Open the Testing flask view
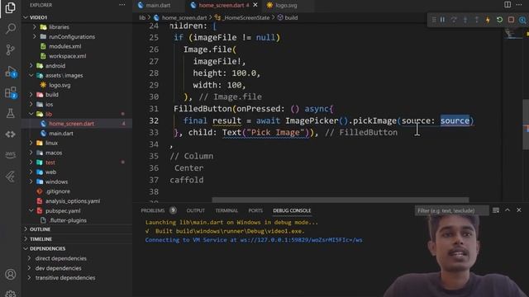 [x=11, y=114]
